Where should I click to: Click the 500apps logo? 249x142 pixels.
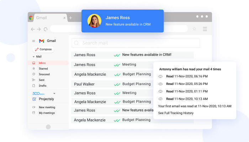coord(38,93)
